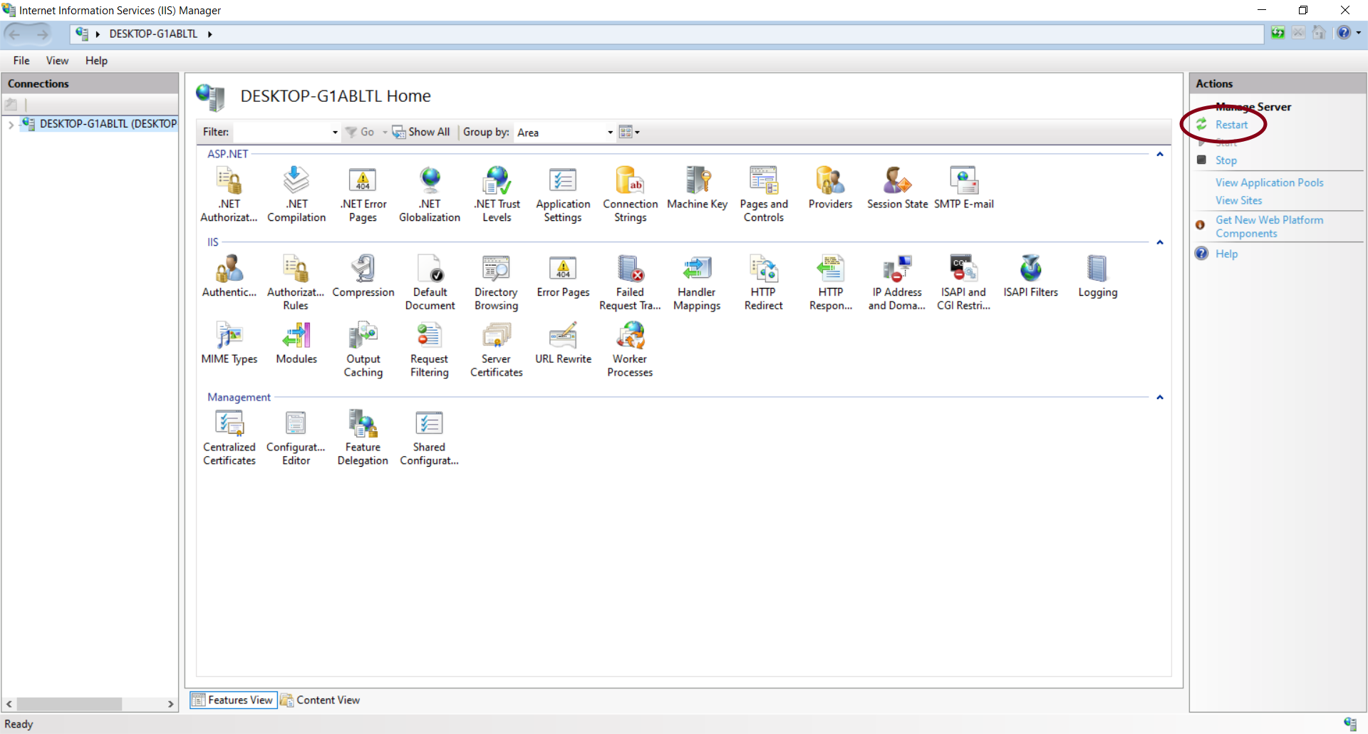Switch to Features View tab
Screen dimensions: 1368x734
click(x=233, y=701)
